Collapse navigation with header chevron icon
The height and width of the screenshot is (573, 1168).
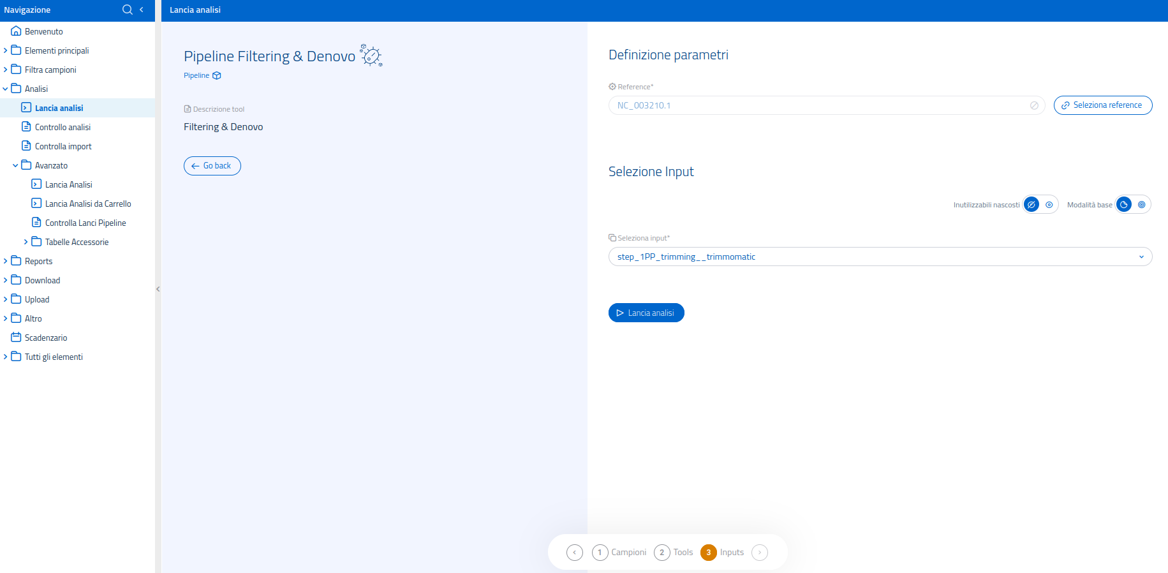pos(142,10)
